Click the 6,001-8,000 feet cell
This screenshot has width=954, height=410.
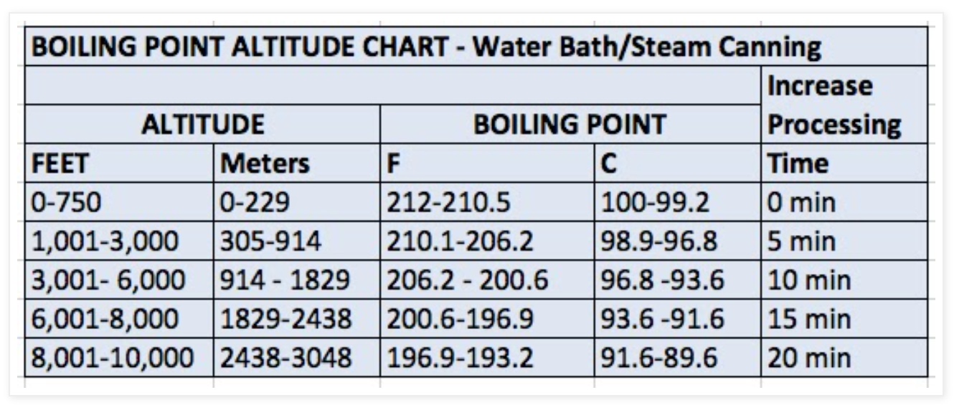click(119, 318)
